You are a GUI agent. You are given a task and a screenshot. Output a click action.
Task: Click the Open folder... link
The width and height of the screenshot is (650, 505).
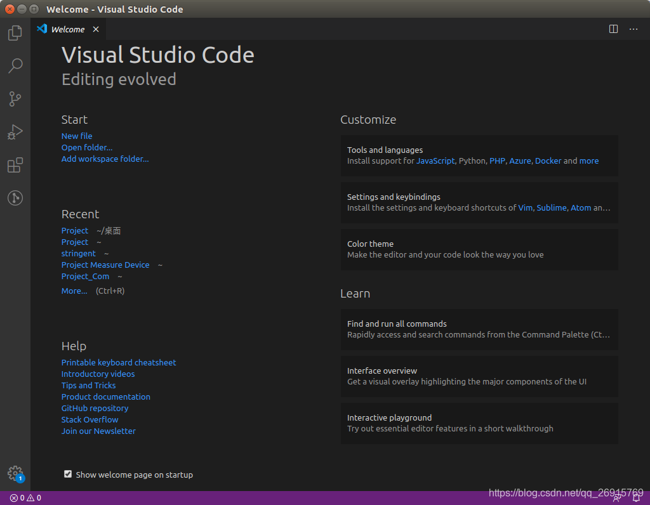point(87,148)
